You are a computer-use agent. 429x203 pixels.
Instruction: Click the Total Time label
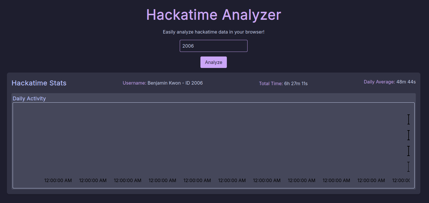(x=271, y=83)
